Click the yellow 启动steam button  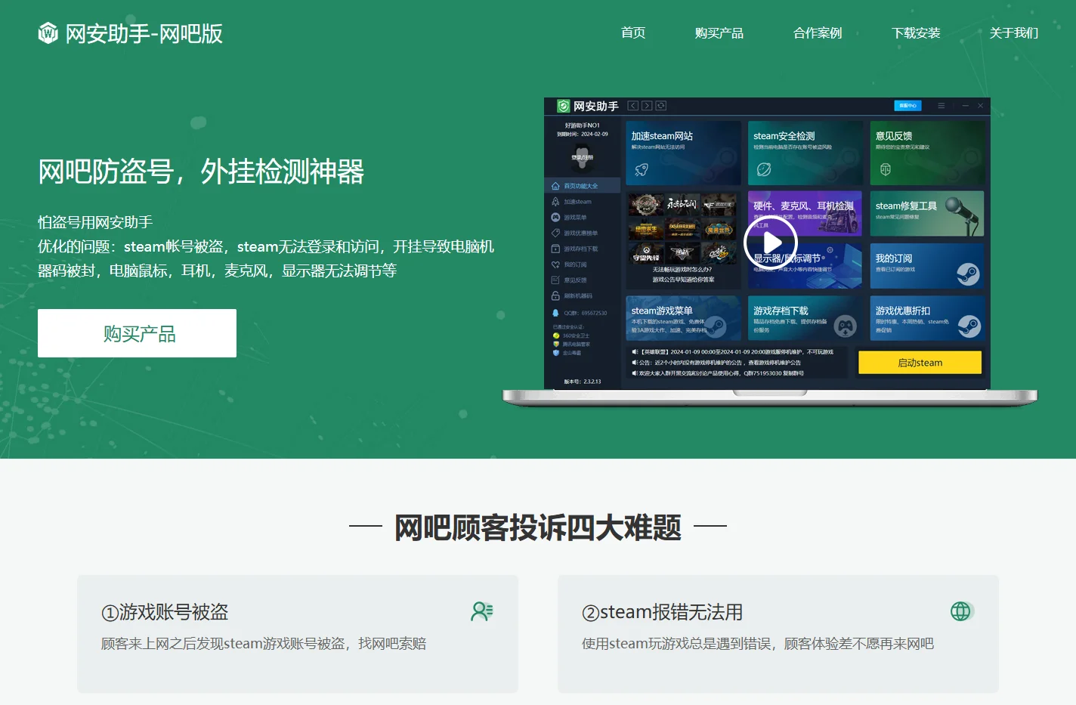920,363
